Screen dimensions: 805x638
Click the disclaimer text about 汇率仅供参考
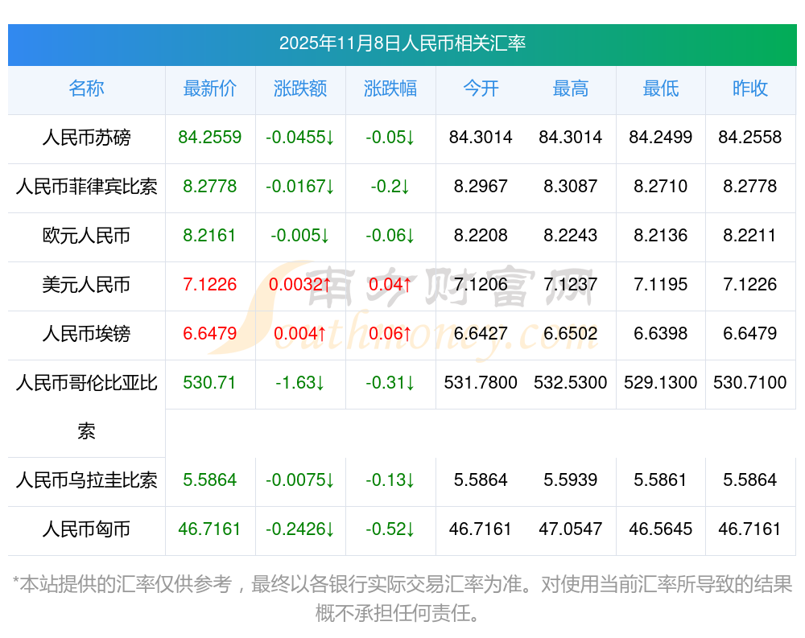(402, 599)
